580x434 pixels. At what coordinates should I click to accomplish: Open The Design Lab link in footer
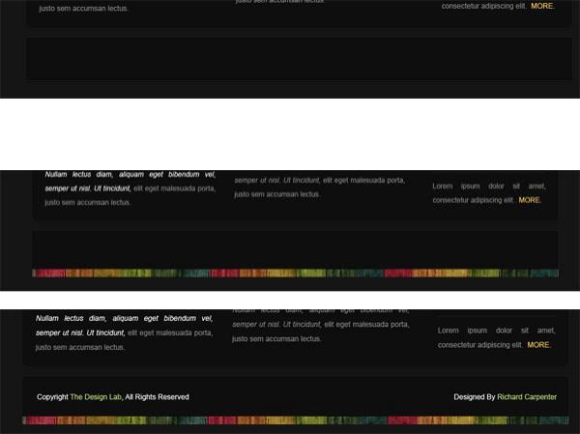96,397
